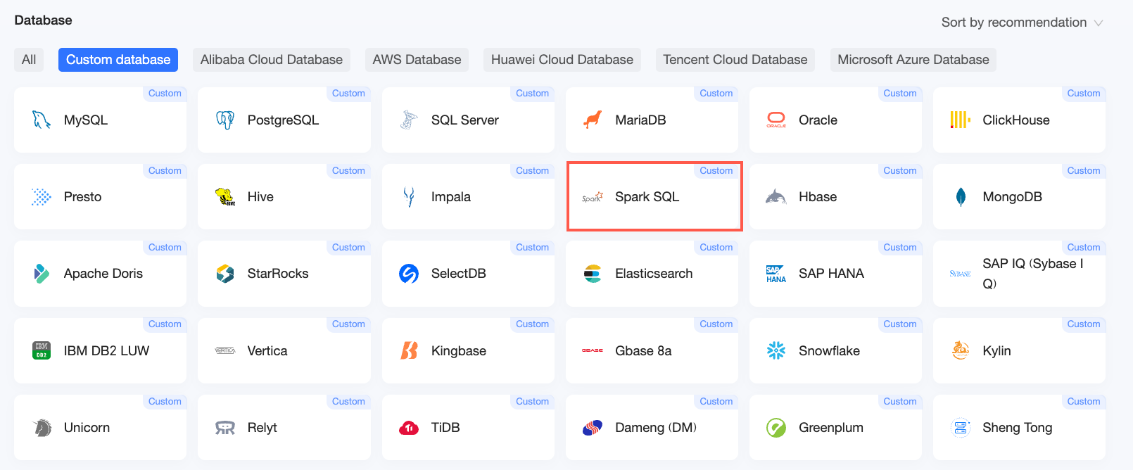Select the Custom database tab
This screenshot has height=470, width=1133.
(118, 60)
